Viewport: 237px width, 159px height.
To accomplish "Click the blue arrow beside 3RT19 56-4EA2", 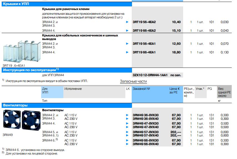I will pyautogui.click(x=127, y=22).
